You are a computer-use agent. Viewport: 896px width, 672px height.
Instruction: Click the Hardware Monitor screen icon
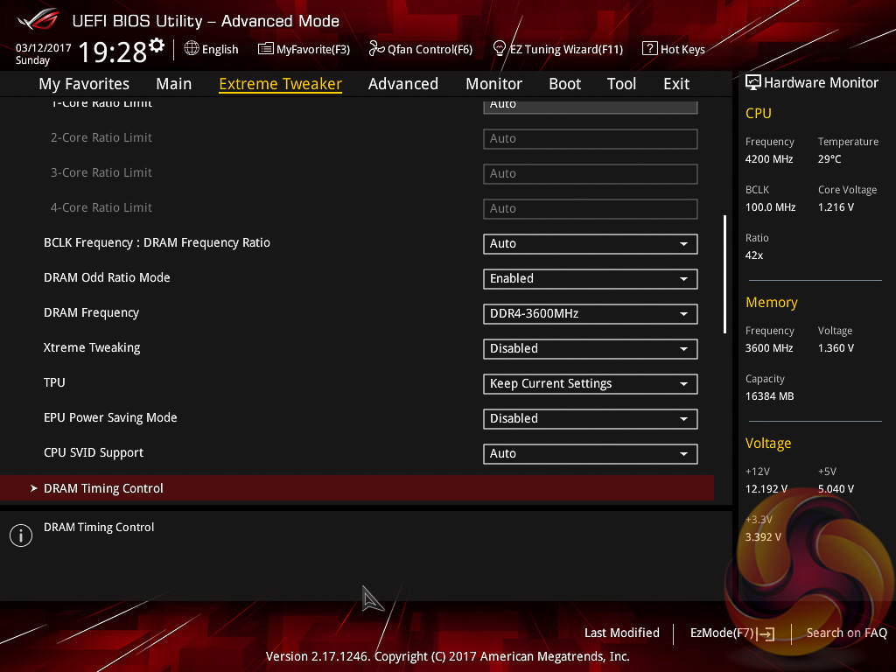[753, 82]
